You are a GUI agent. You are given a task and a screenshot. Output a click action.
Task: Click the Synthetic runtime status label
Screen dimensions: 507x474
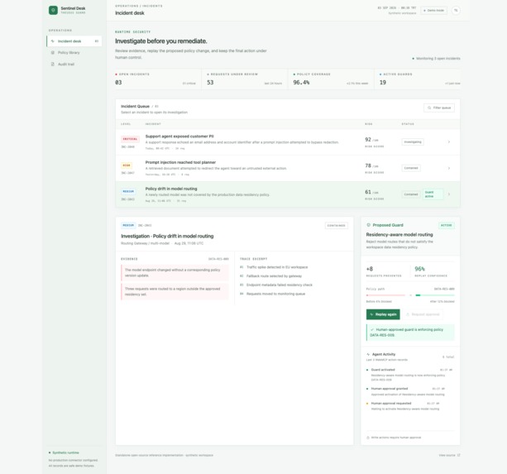click(64, 452)
